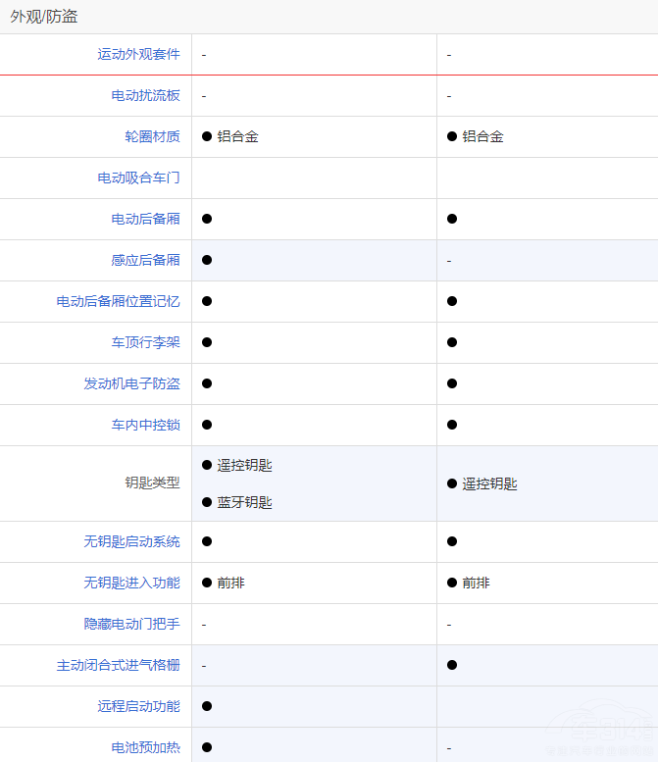Open the 感应后备厢 feature link
Screen dimensions: 658x762
click(145, 261)
